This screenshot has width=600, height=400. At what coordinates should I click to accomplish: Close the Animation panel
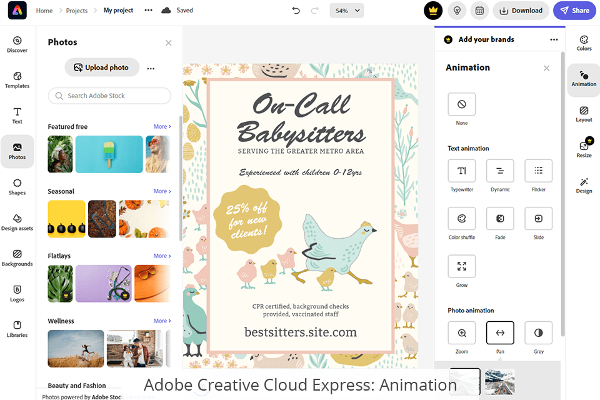tap(546, 68)
